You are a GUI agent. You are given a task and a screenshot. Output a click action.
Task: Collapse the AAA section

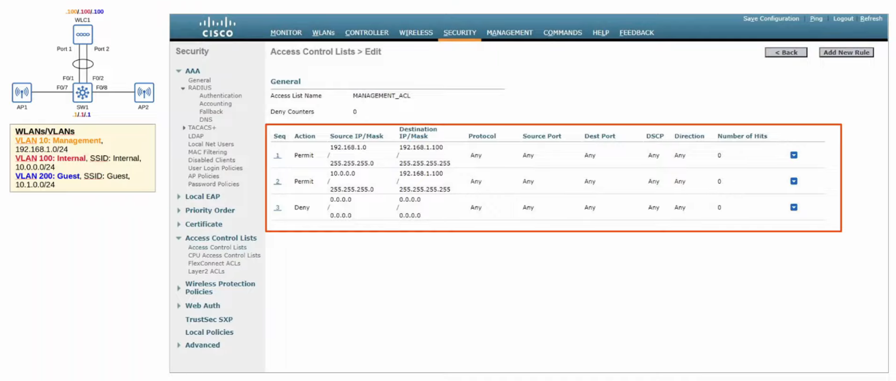click(179, 71)
